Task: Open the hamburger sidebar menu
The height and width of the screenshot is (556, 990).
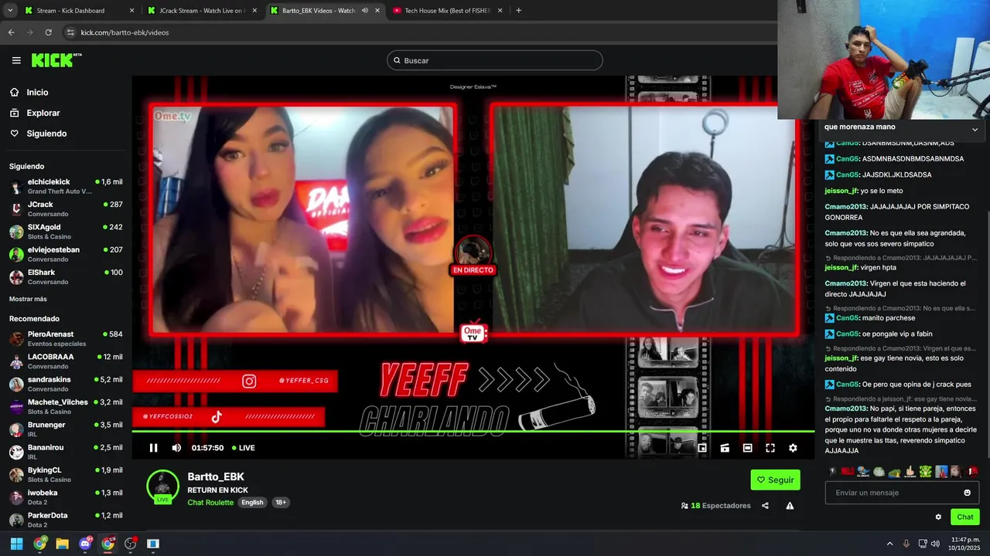Action: (16, 60)
